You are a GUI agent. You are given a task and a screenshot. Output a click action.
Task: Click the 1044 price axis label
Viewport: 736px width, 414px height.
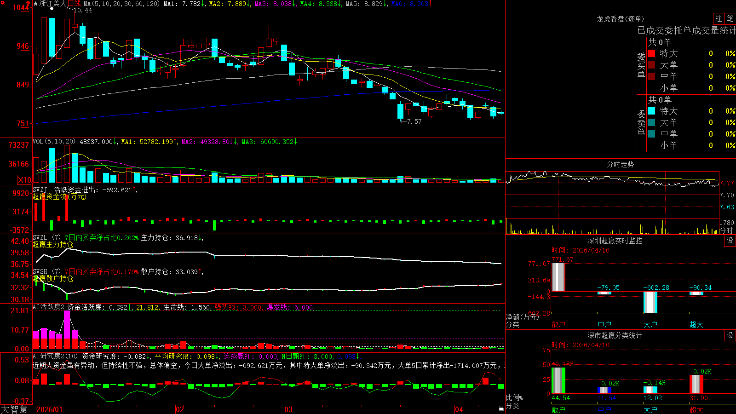click(x=21, y=7)
